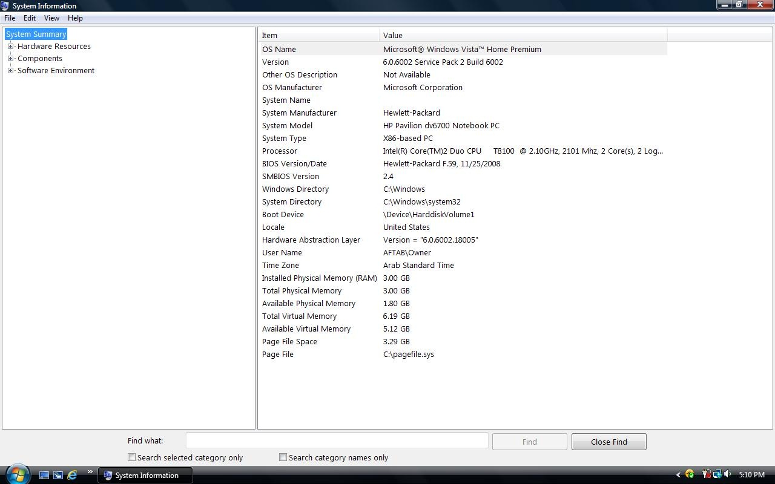Screen dimensions: 775x484
Task: Select Time Zone row
Action: pyautogui.click(x=463, y=265)
